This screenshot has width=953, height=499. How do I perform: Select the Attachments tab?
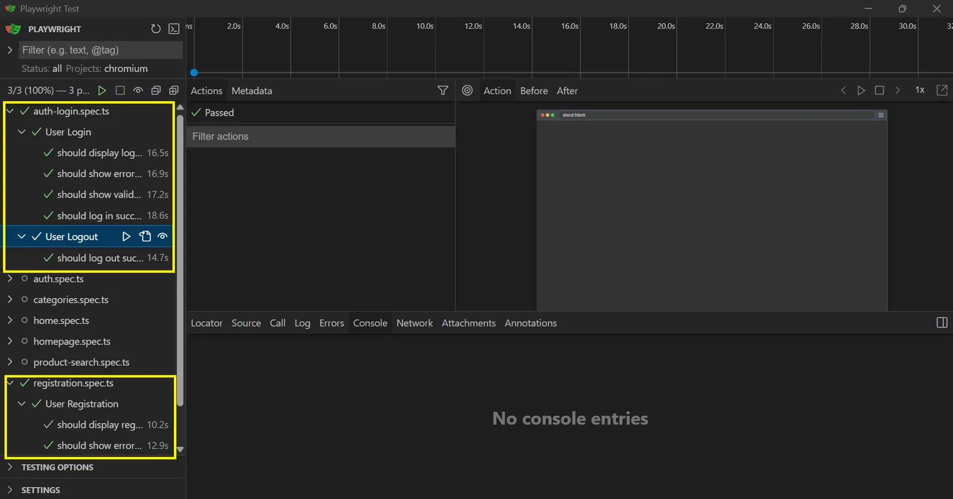(469, 323)
